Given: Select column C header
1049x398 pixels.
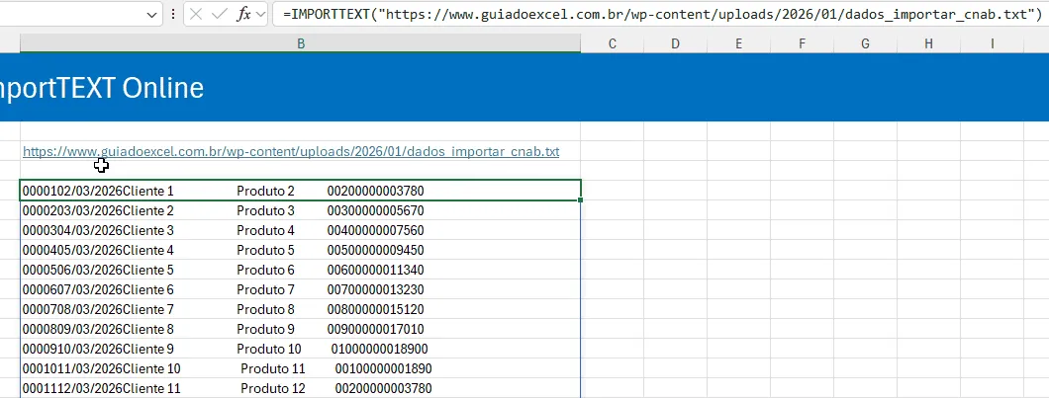Looking at the screenshot, I should [613, 43].
